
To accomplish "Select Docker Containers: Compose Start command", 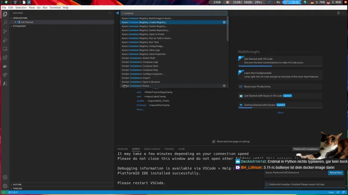I will tap(140, 66).
